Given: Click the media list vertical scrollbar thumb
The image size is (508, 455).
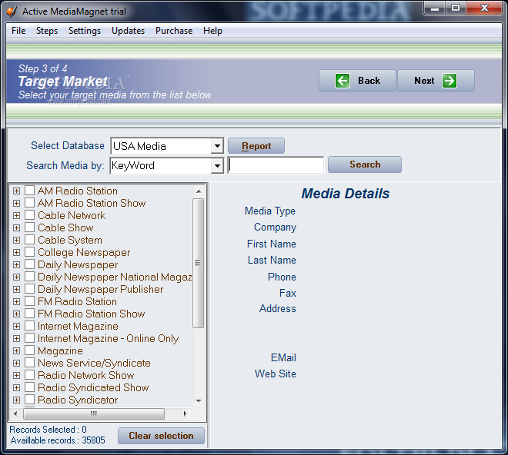Looking at the screenshot, I should (199, 263).
